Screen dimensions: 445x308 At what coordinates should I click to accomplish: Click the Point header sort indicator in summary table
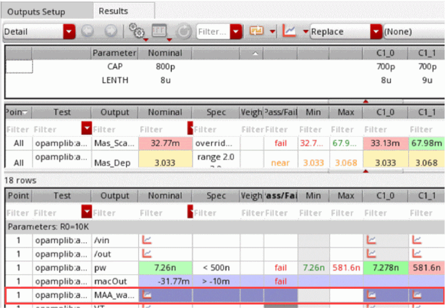click(25, 112)
